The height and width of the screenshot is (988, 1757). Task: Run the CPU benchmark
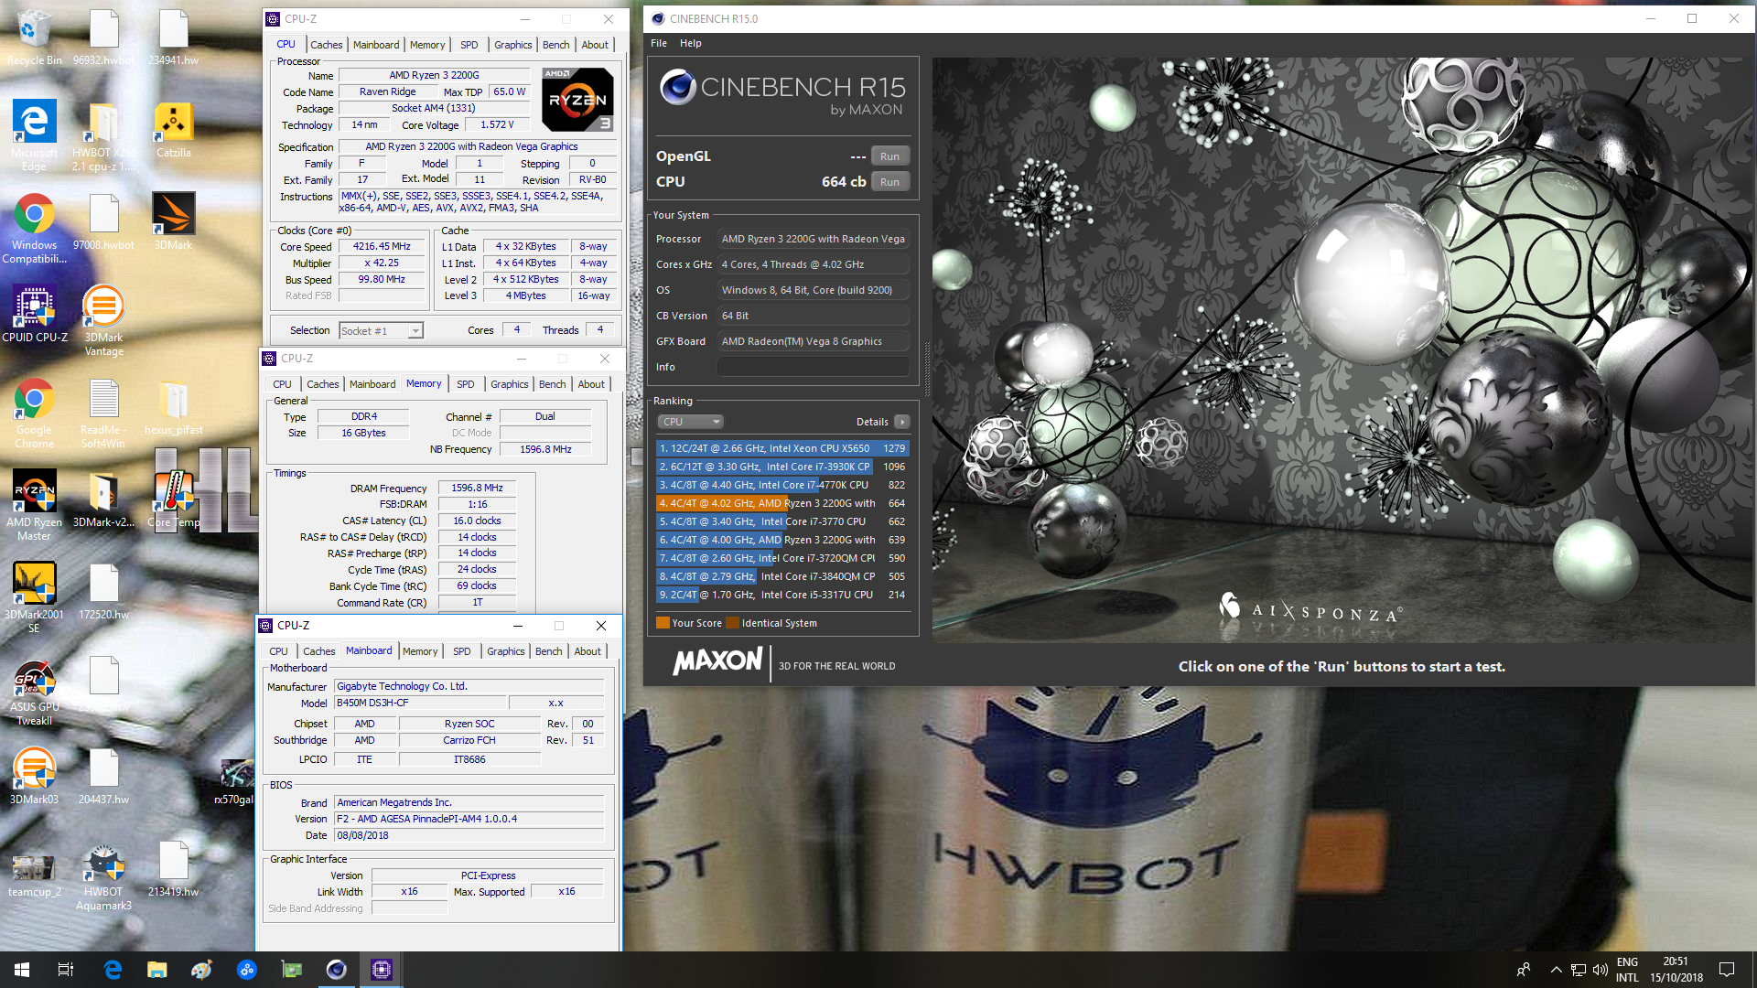[889, 182]
